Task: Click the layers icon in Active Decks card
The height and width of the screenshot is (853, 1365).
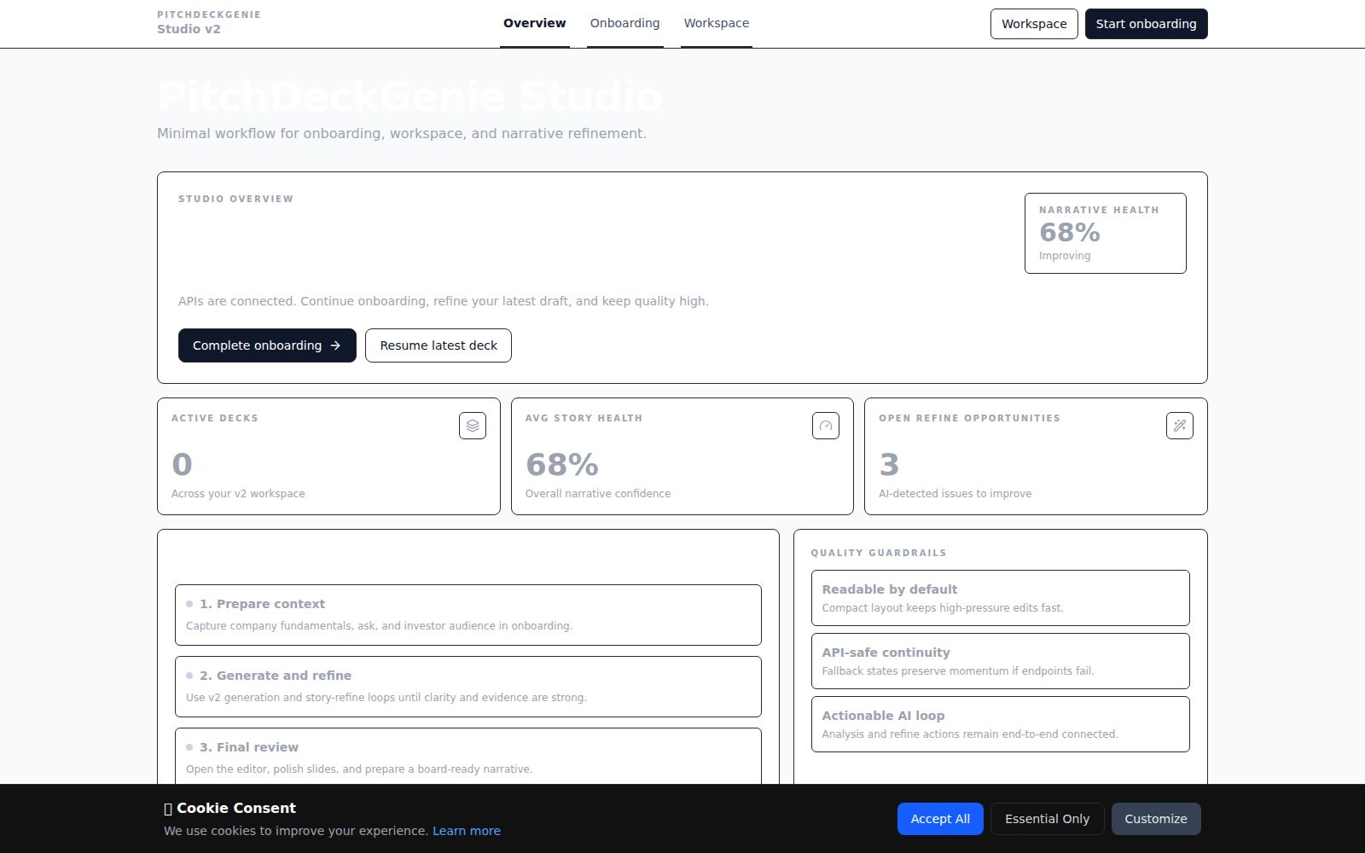Action: click(473, 426)
